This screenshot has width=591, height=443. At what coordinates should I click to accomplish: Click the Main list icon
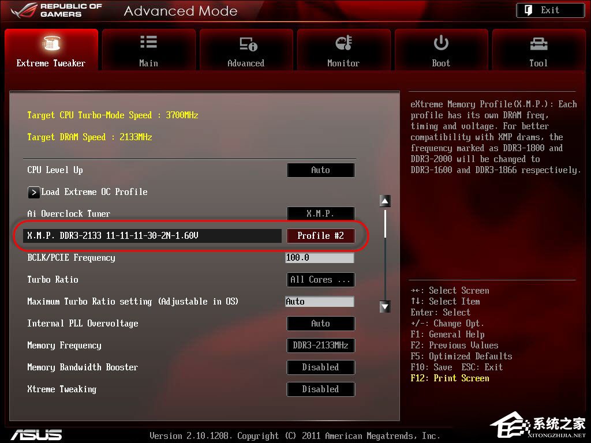[x=148, y=42]
